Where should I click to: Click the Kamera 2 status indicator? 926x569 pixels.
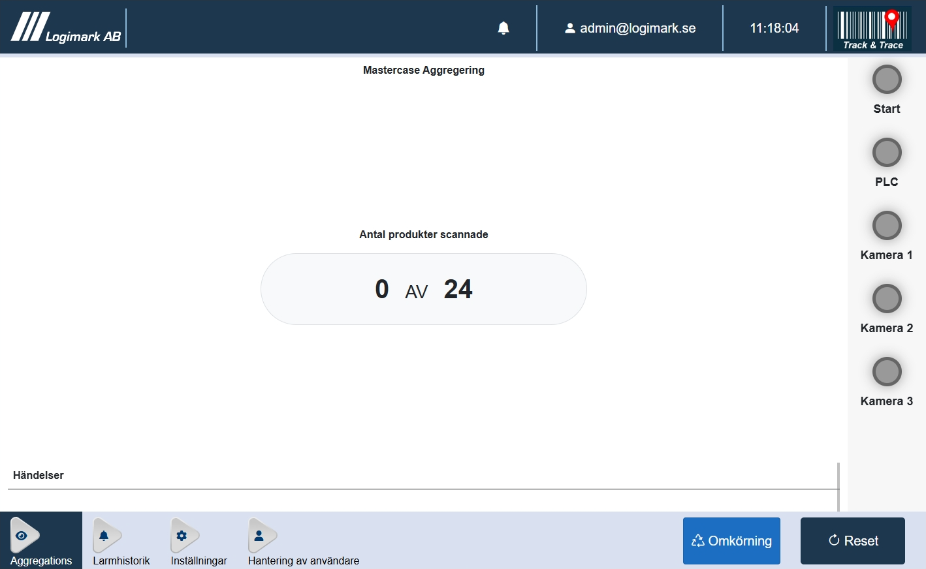886,299
